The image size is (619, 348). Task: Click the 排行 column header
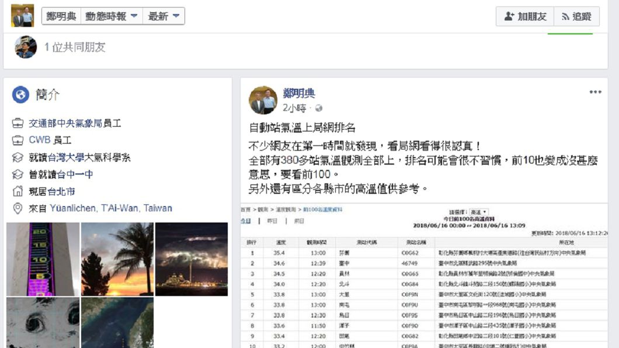[252, 242]
